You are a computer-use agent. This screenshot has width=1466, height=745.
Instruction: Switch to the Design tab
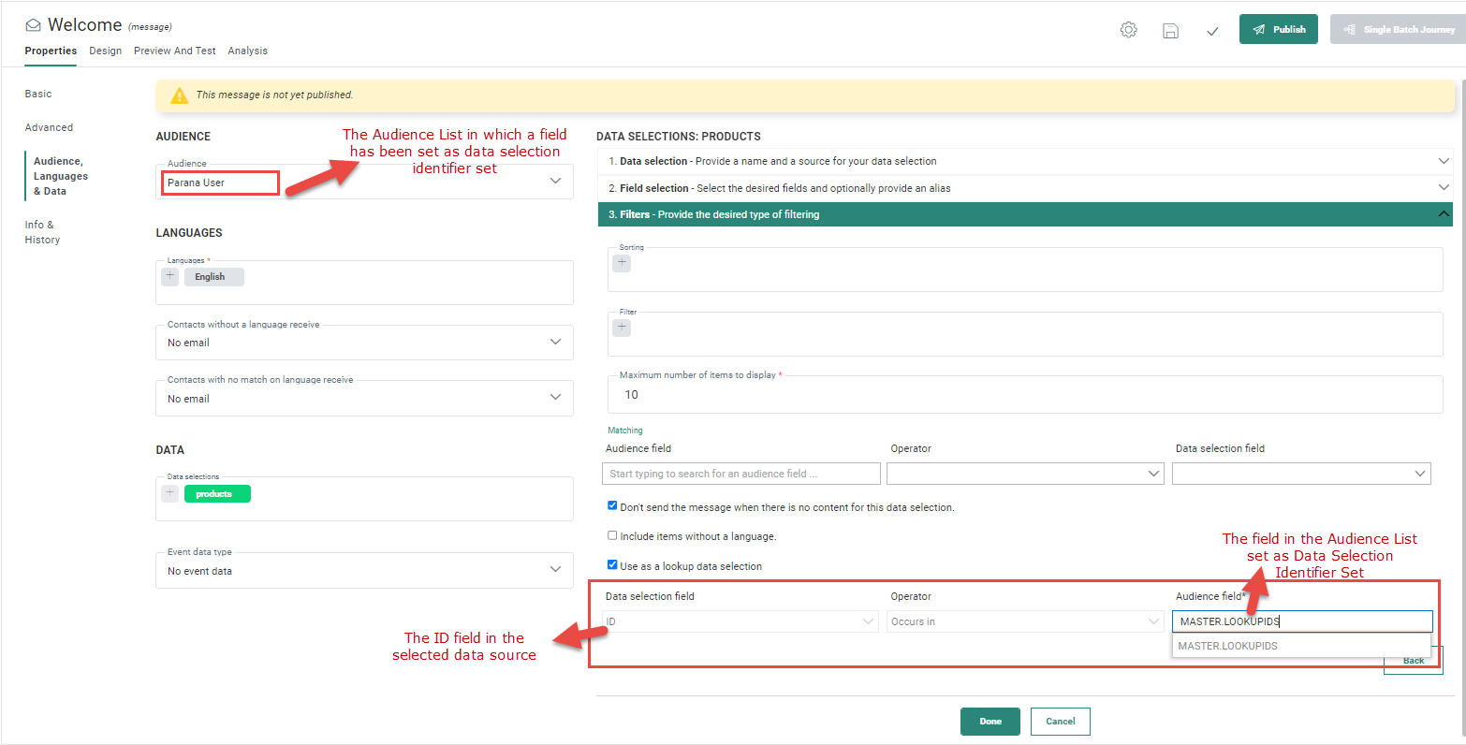(x=105, y=51)
